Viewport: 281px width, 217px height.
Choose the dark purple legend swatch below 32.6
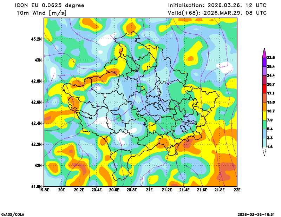pos(264,62)
